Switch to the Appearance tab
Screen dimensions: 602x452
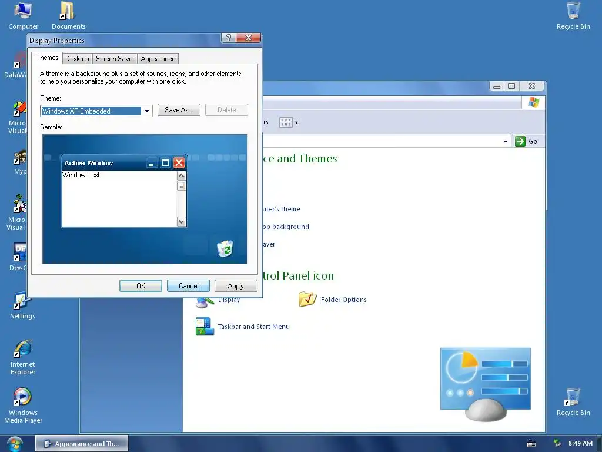pos(158,58)
